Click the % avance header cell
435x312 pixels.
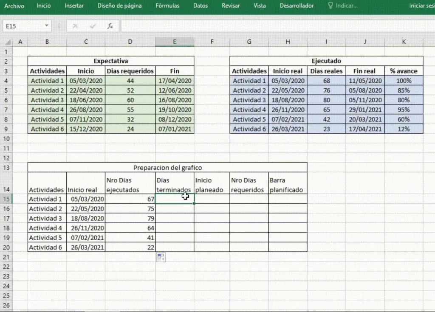coord(404,71)
